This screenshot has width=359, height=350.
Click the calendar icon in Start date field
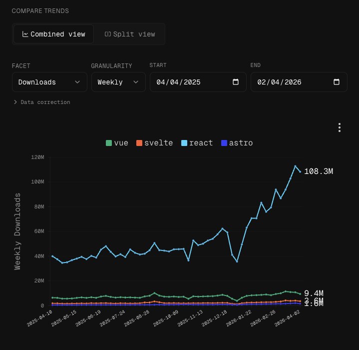coord(236,82)
